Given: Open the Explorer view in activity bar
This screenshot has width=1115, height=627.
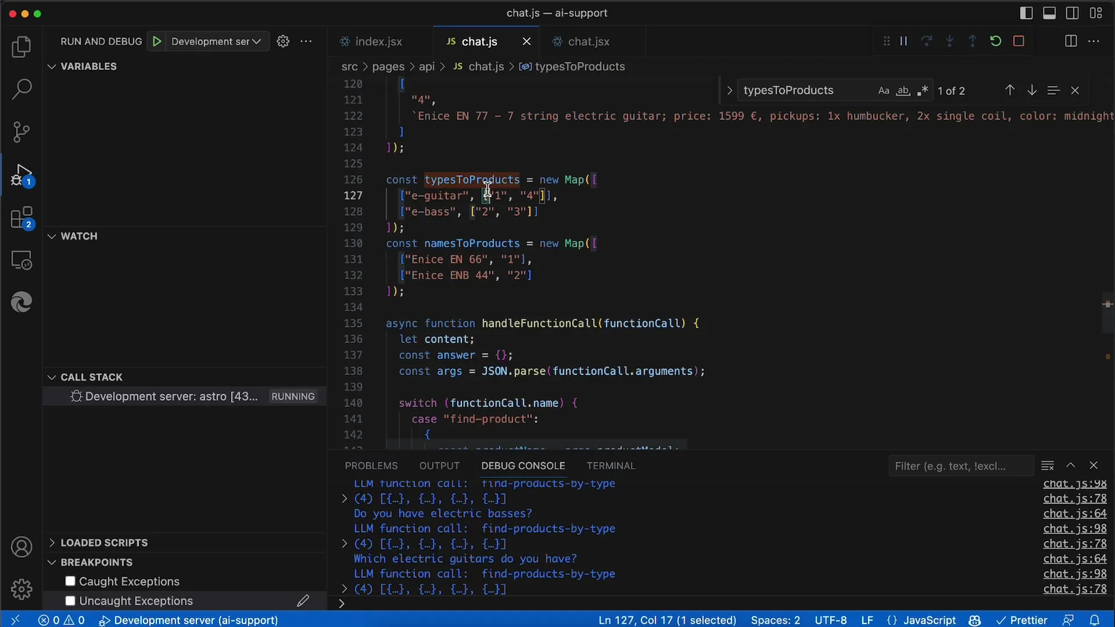Looking at the screenshot, I should click(x=22, y=47).
